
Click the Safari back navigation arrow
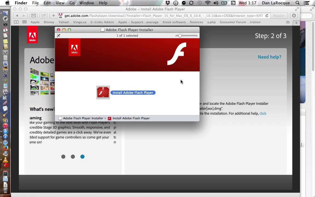[17, 16]
